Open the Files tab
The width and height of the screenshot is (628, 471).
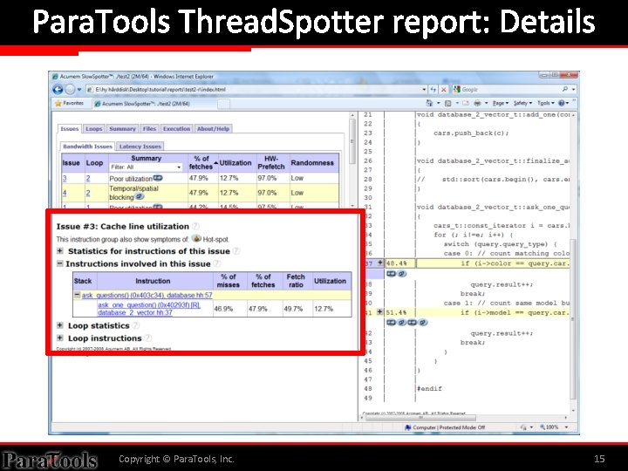(149, 129)
